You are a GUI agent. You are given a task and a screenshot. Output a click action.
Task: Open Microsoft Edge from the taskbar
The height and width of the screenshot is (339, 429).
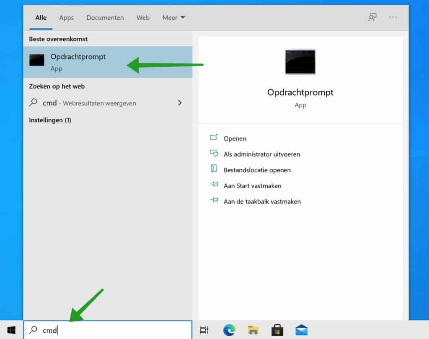click(x=229, y=330)
